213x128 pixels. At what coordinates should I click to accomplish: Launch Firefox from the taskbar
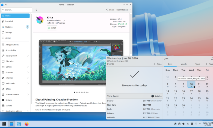[x=27, y=124]
